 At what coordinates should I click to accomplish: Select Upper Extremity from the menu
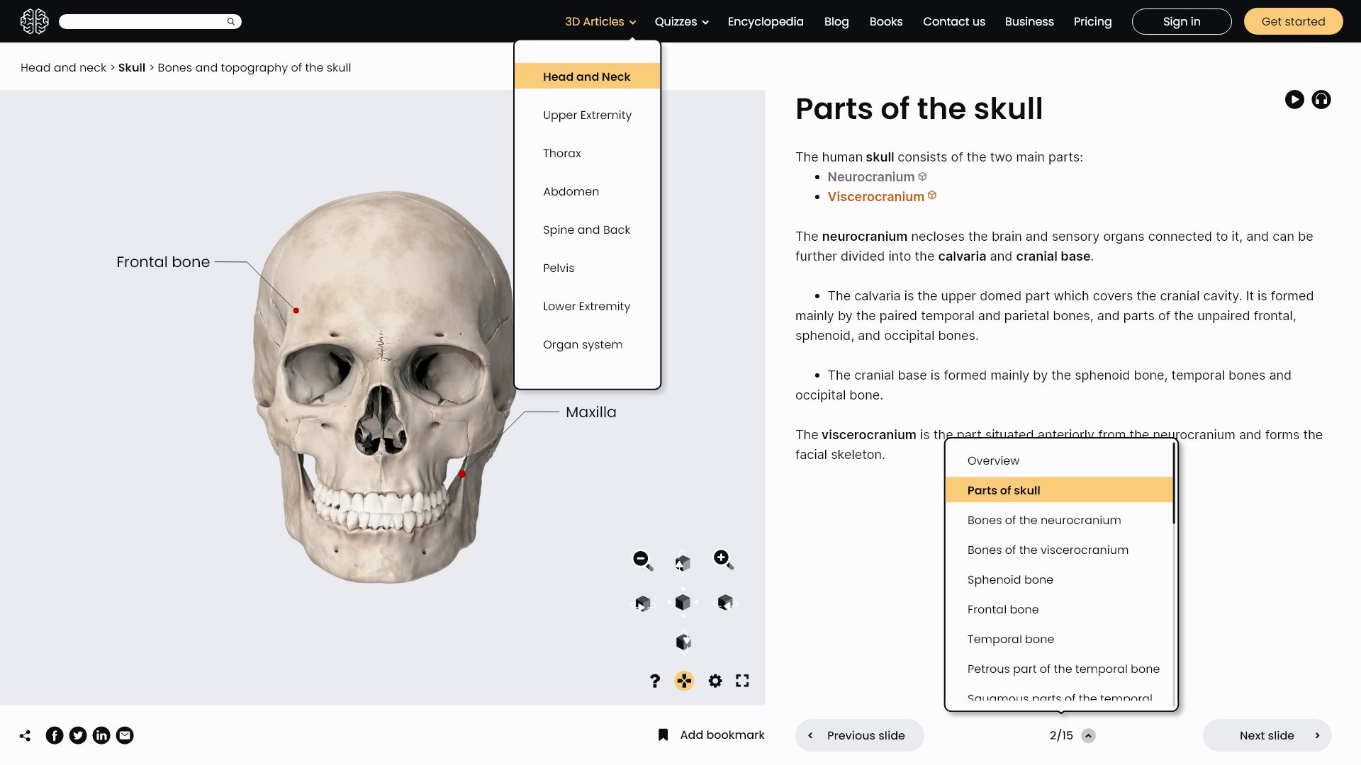pos(587,115)
